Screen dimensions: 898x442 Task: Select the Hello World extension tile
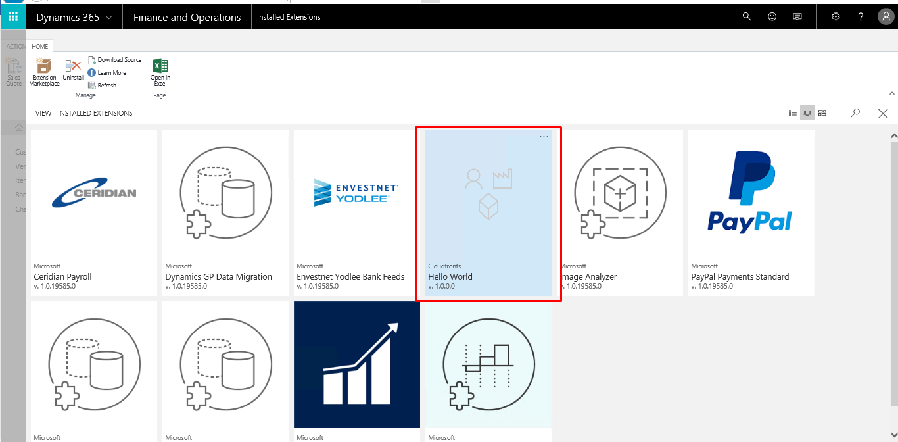coord(488,212)
